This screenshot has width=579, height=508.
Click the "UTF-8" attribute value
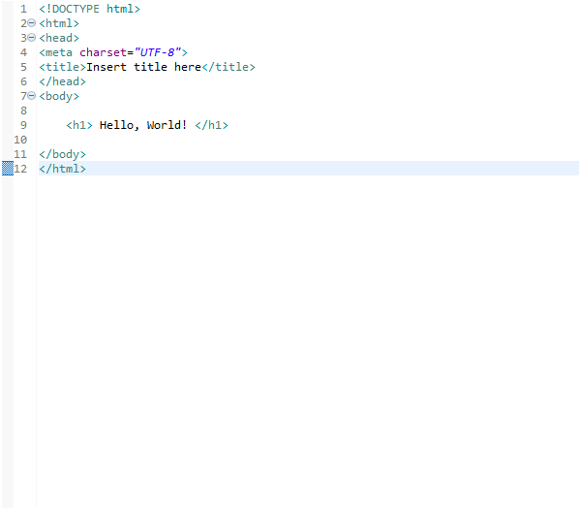[158, 52]
